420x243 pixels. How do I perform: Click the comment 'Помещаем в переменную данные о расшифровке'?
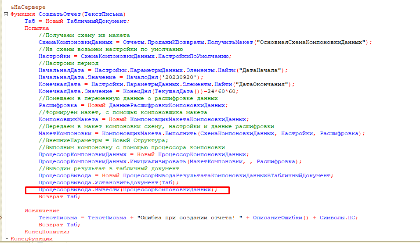[x=128, y=98]
